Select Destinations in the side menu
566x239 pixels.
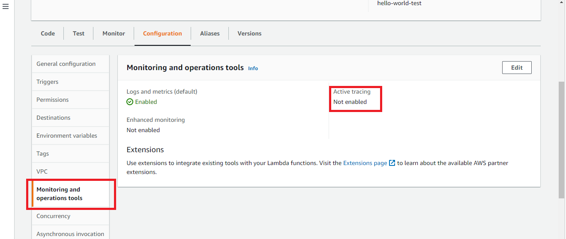tap(53, 118)
